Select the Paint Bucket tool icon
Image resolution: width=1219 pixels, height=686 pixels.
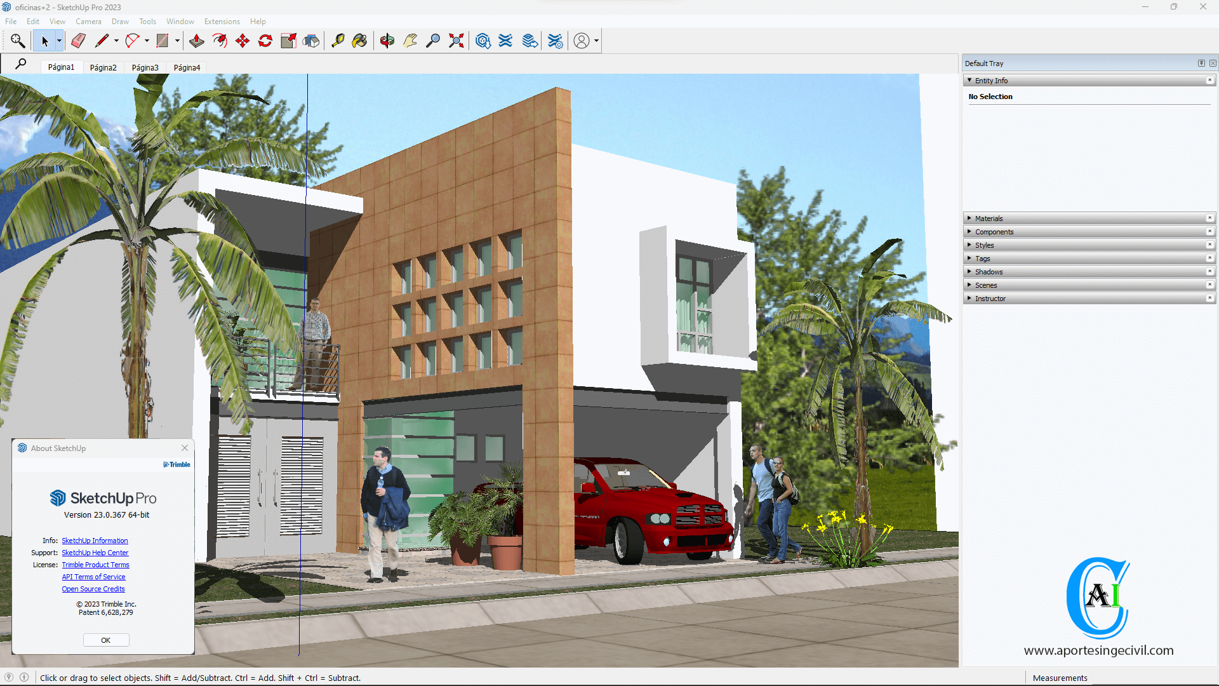tap(361, 40)
